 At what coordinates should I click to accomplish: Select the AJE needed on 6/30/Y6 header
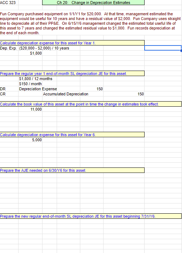click(x=72, y=170)
